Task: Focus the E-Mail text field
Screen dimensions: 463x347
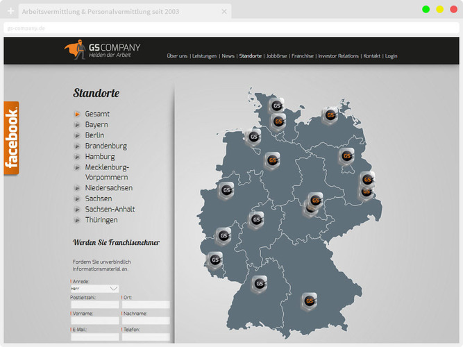Action: point(94,337)
